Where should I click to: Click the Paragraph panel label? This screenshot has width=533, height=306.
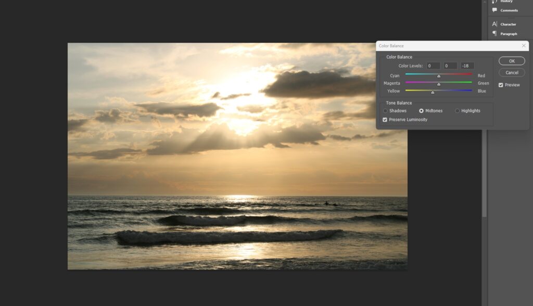click(509, 34)
